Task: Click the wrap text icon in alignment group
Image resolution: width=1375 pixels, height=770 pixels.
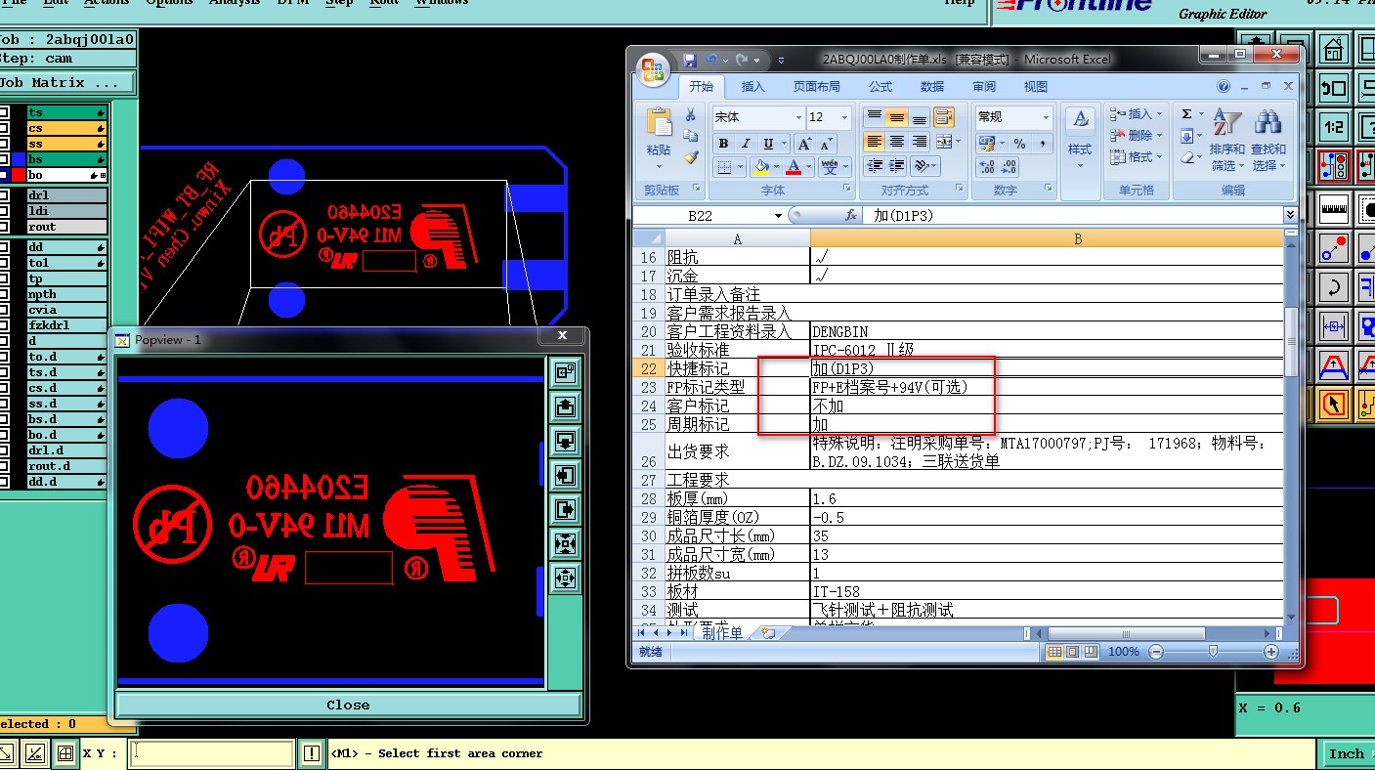Action: 943,117
